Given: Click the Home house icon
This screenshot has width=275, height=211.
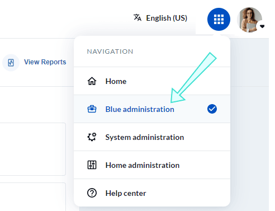Looking at the screenshot, I should (x=92, y=81).
